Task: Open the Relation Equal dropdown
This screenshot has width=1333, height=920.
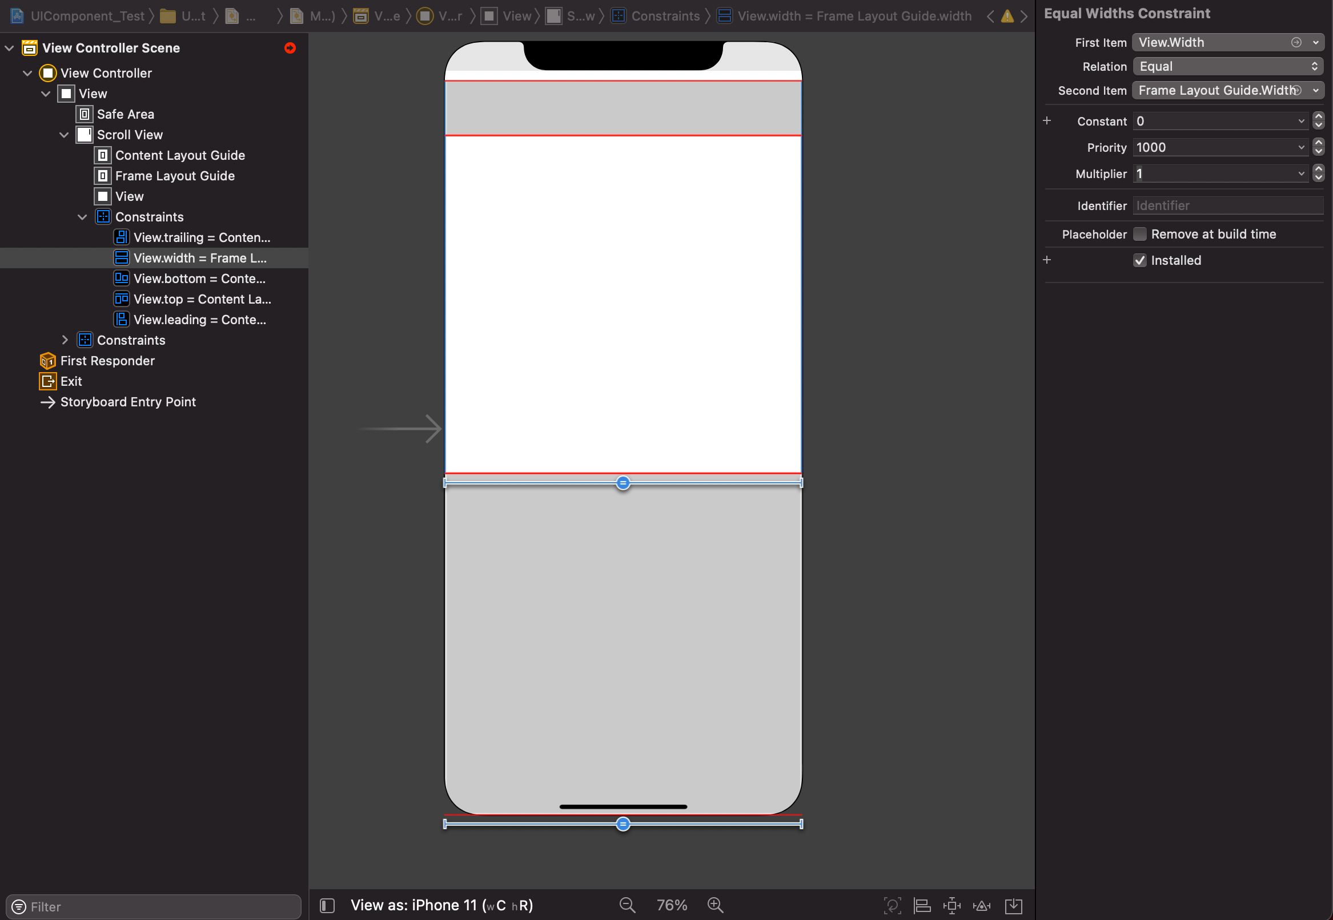Action: pos(1228,66)
